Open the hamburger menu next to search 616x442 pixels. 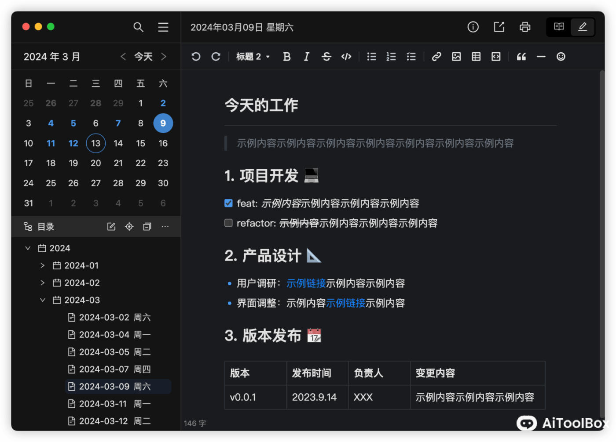pyautogui.click(x=163, y=27)
